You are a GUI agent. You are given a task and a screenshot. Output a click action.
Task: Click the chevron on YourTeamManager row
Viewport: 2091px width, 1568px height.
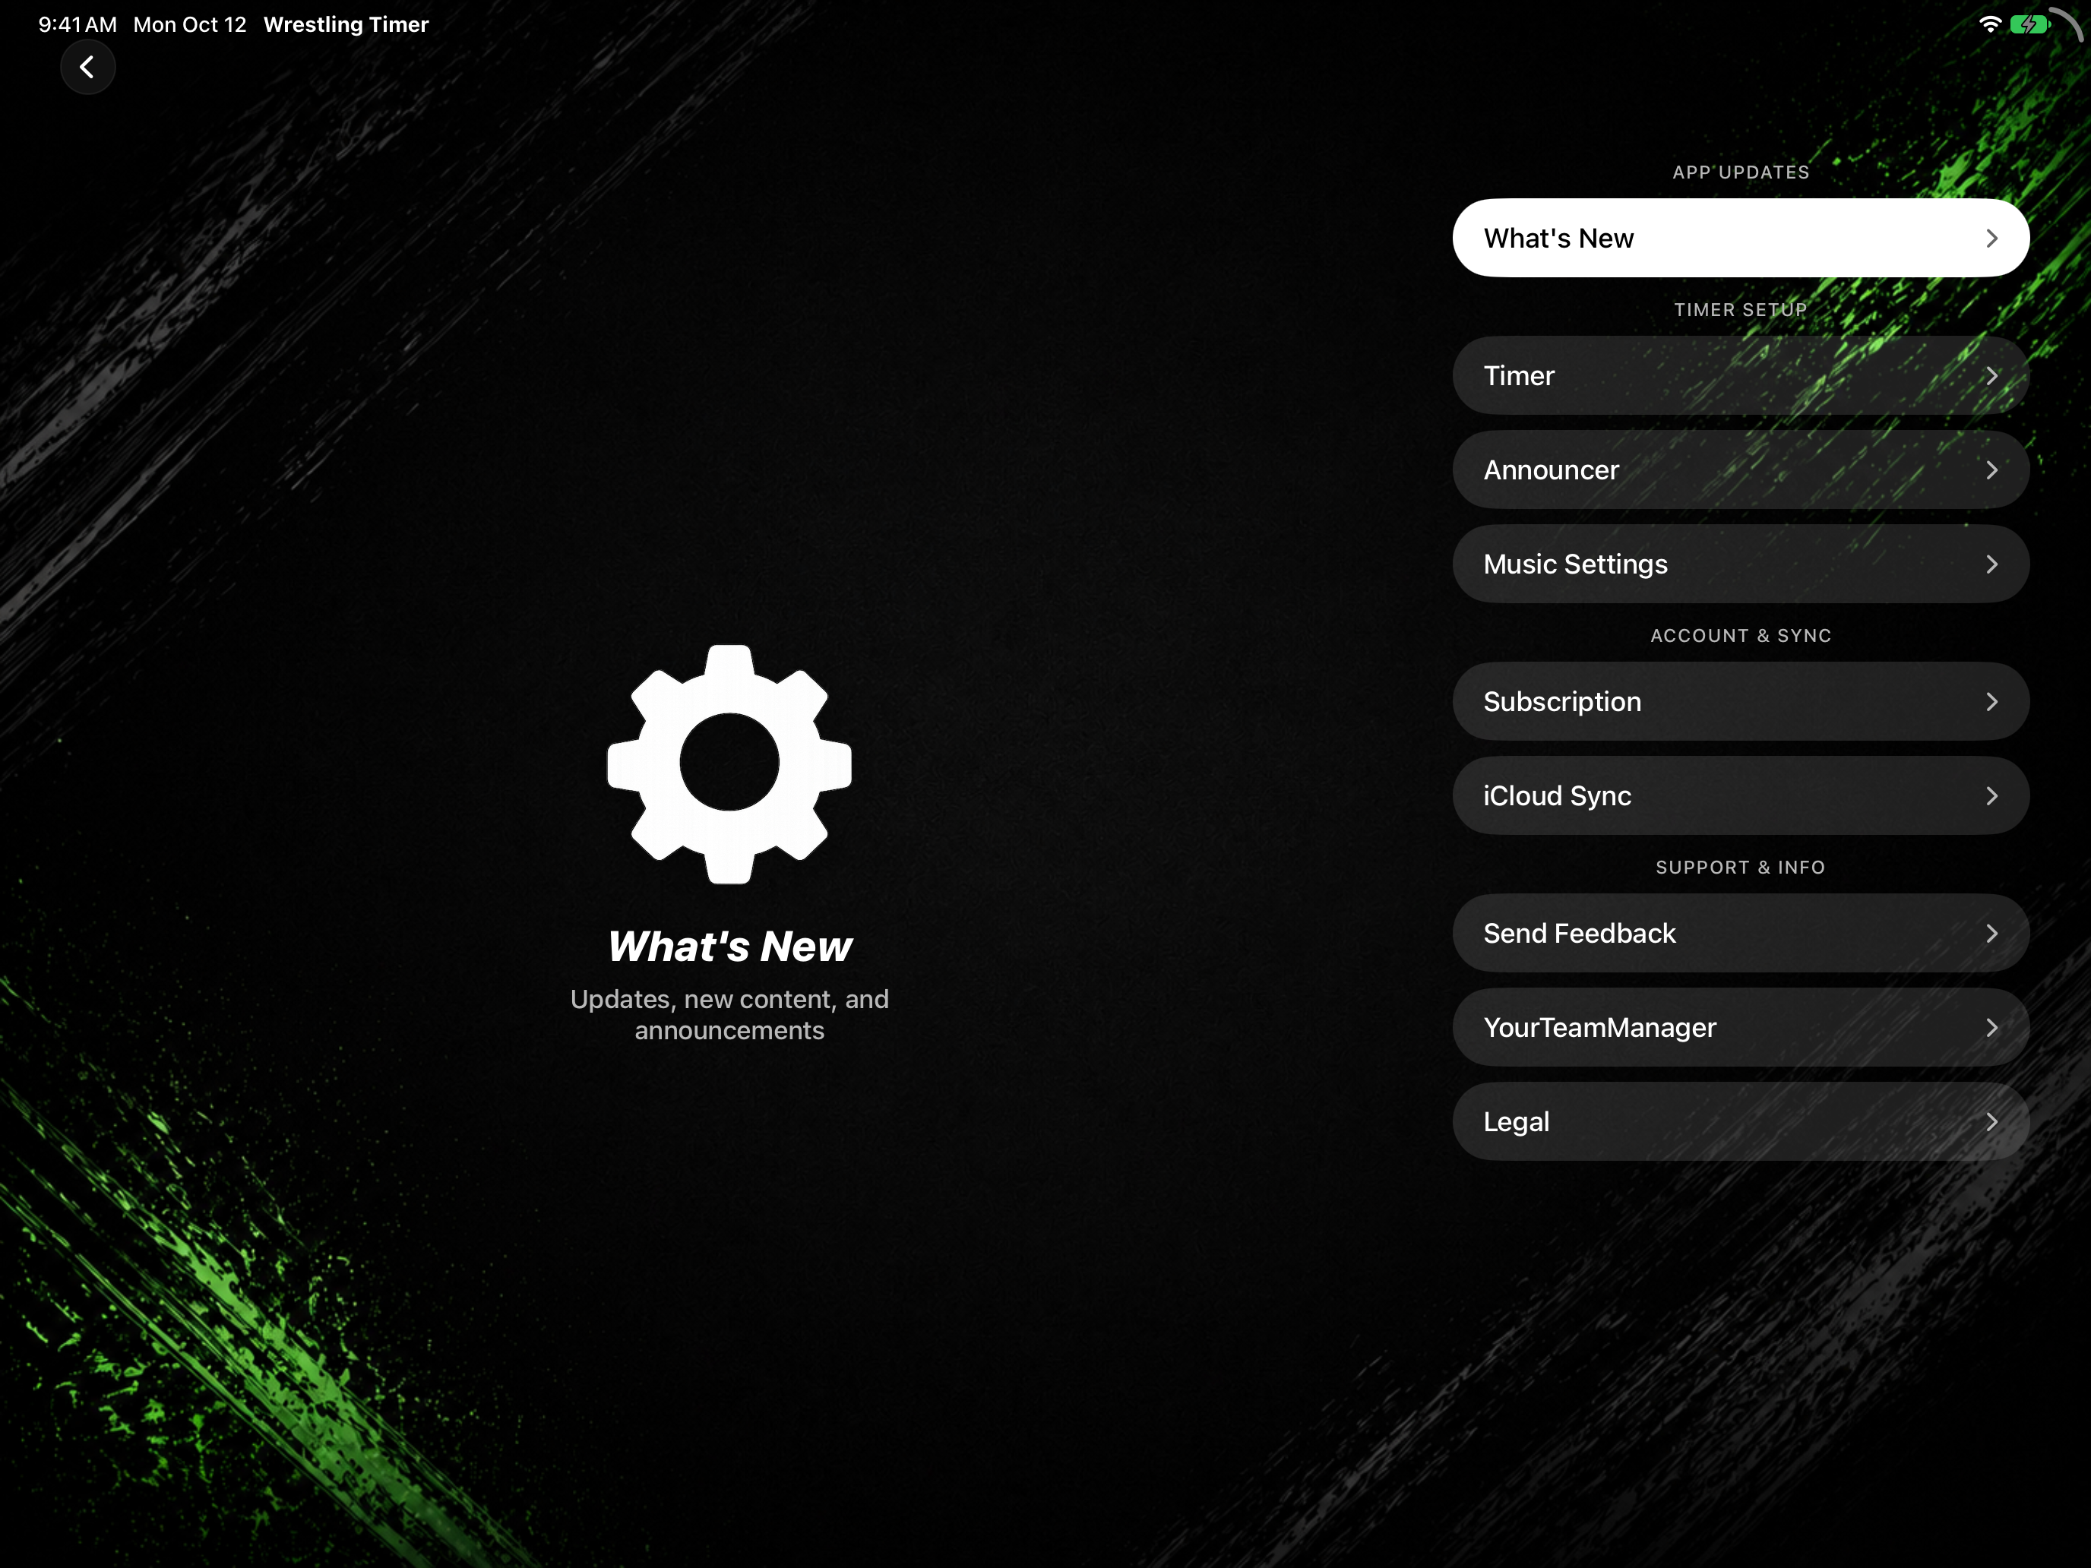1991,1027
